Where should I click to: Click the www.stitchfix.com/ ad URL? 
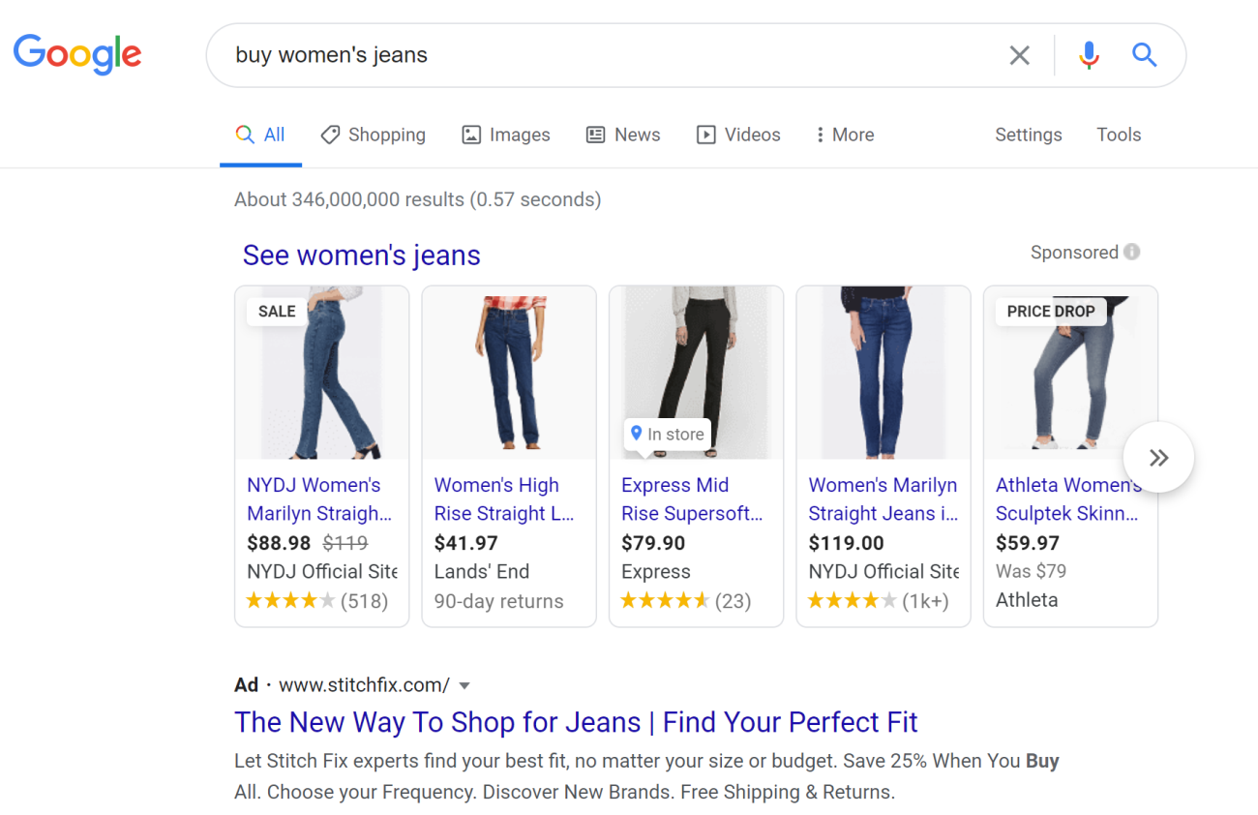(x=364, y=685)
